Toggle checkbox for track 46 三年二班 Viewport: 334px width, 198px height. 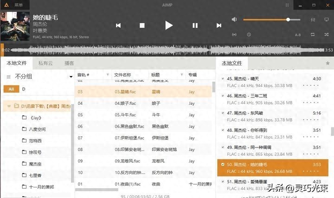pyautogui.click(x=223, y=96)
